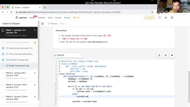Reset code with the refresh icon above editor
Screen dimensions: 190x107
[x=166, y=55]
